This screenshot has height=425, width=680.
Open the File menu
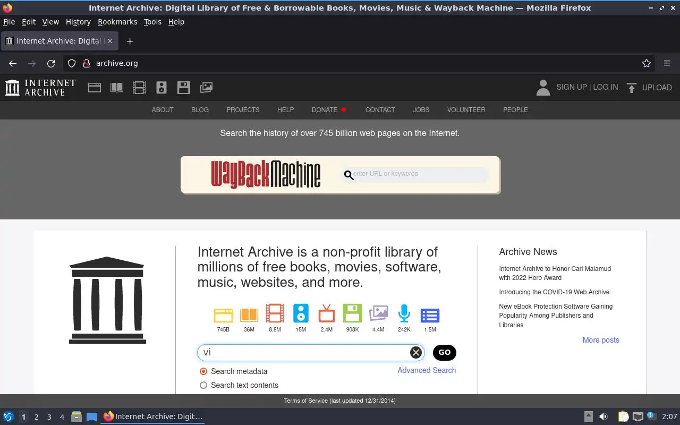coord(9,22)
